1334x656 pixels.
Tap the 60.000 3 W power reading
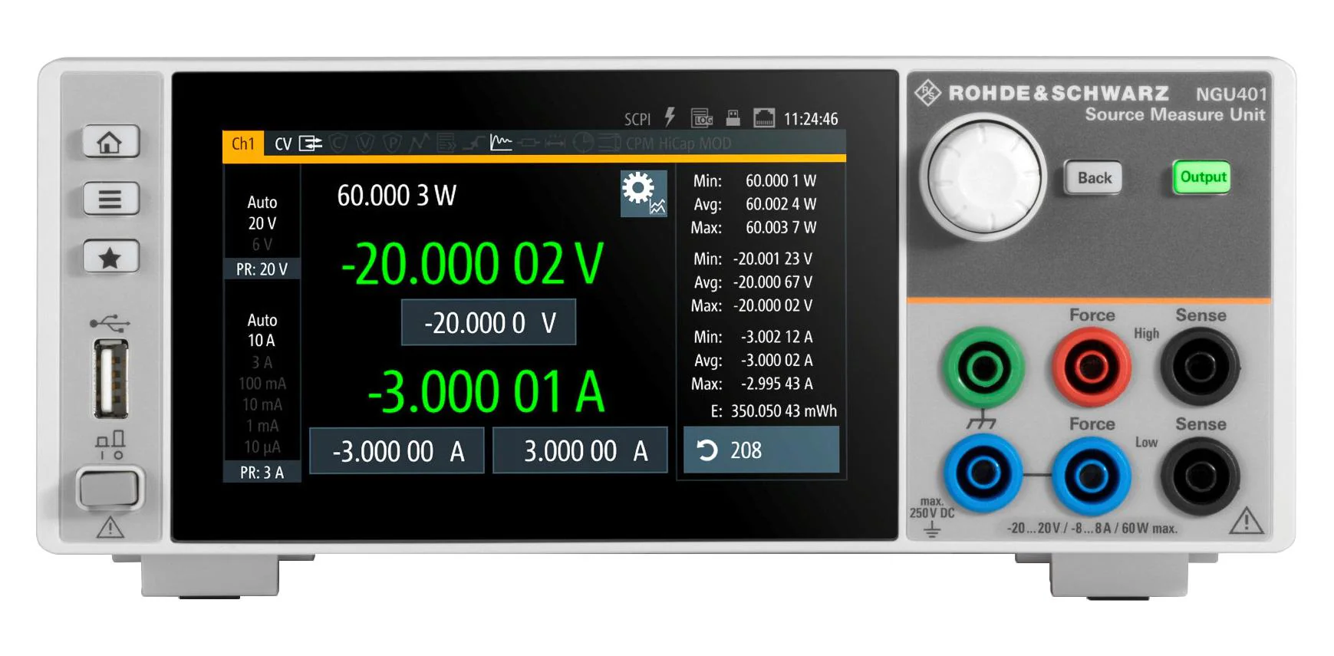point(397,196)
